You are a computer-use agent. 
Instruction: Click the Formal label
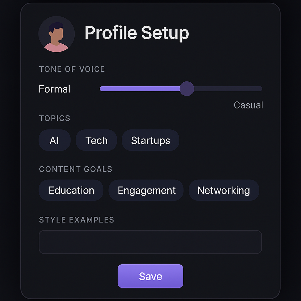tap(54, 89)
